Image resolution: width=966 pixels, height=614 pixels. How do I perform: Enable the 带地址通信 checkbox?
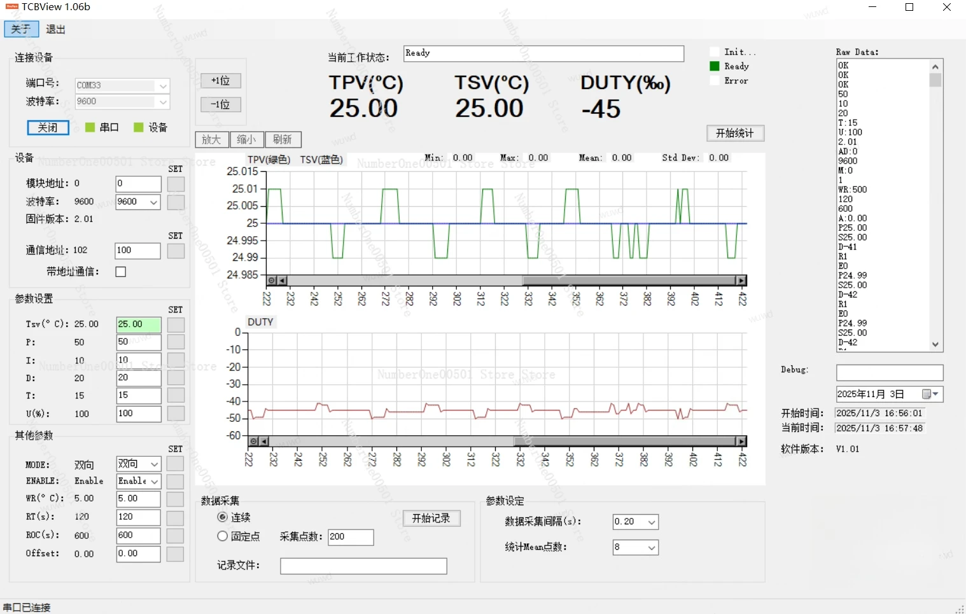pos(121,272)
